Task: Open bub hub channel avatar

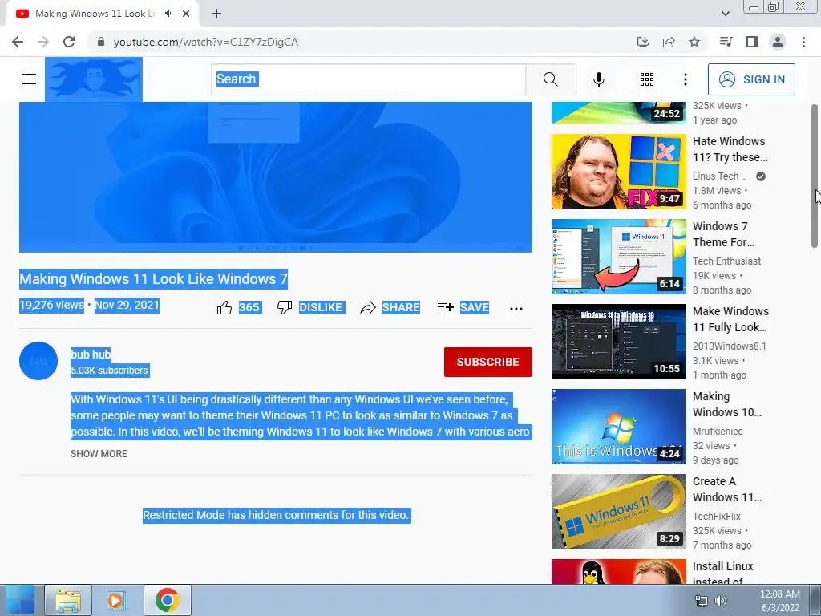Action: tap(38, 361)
